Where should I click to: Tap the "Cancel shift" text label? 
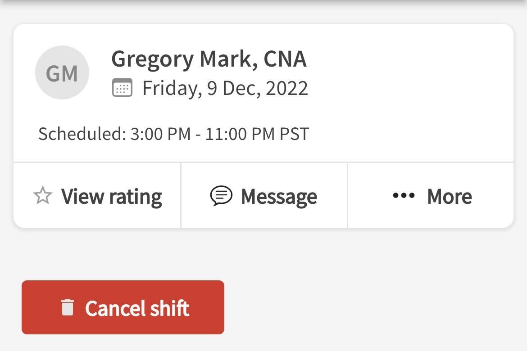pos(137,308)
